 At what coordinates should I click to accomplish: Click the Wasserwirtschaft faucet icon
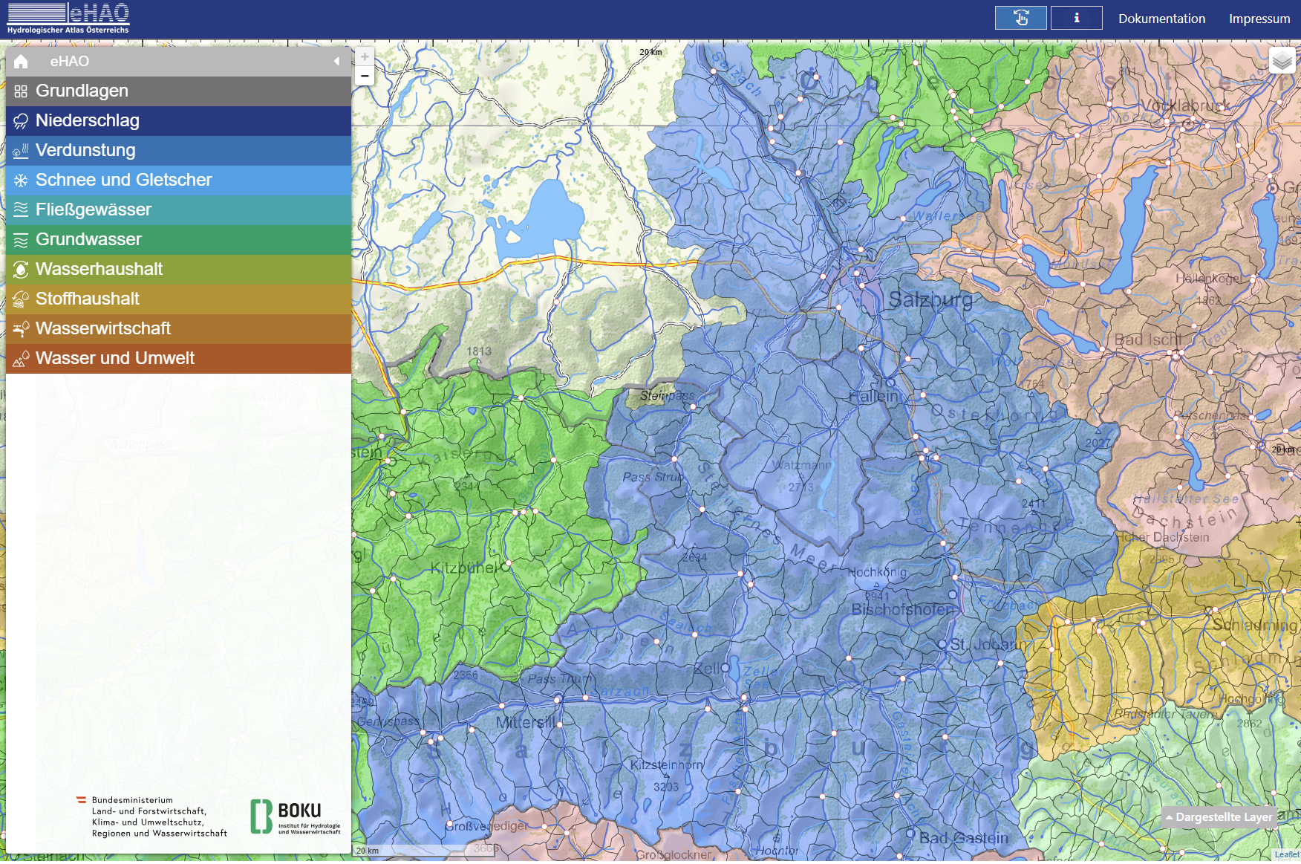tap(21, 329)
